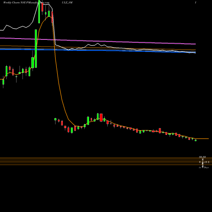The image size is (212, 212).
Task: Select the "30.30" value label
Action: pyautogui.click(x=202, y=157)
